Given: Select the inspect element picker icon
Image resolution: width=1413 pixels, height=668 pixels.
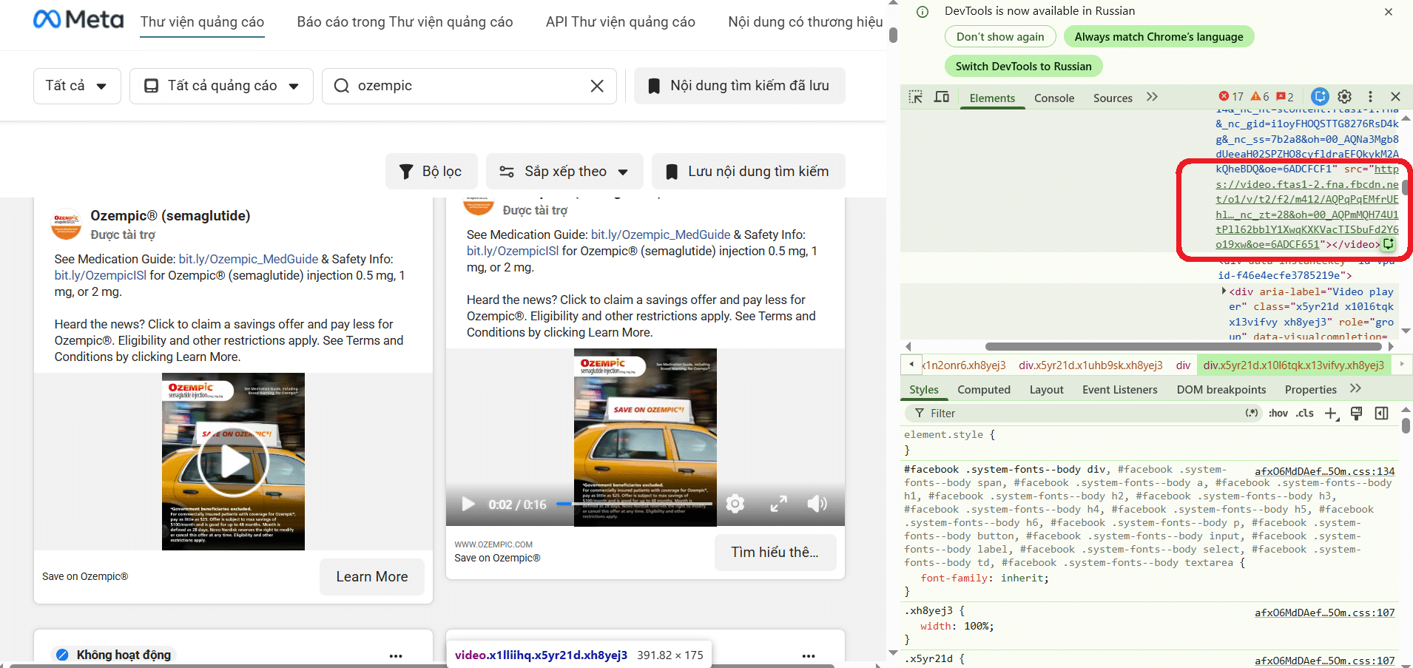Looking at the screenshot, I should (915, 97).
